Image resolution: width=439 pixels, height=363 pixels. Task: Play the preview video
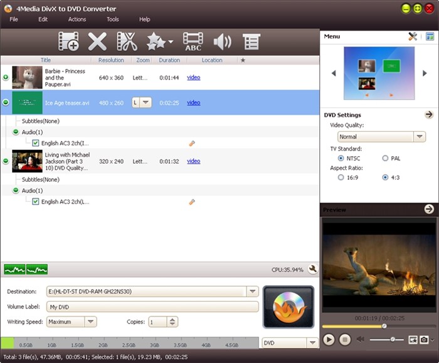tap(329, 340)
